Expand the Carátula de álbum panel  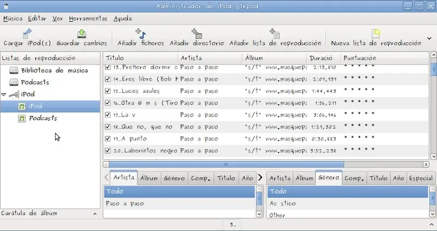click(x=95, y=214)
